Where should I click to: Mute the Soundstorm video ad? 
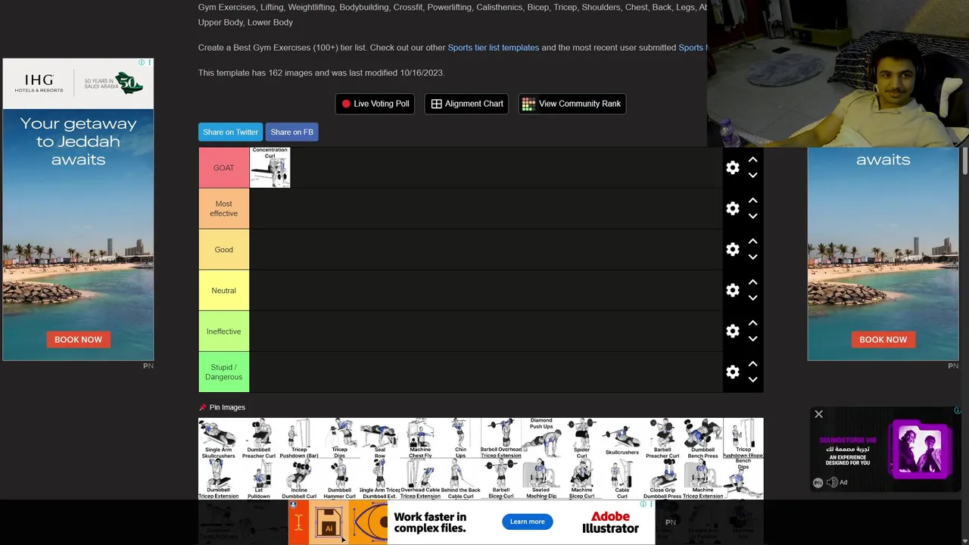pos(832,482)
